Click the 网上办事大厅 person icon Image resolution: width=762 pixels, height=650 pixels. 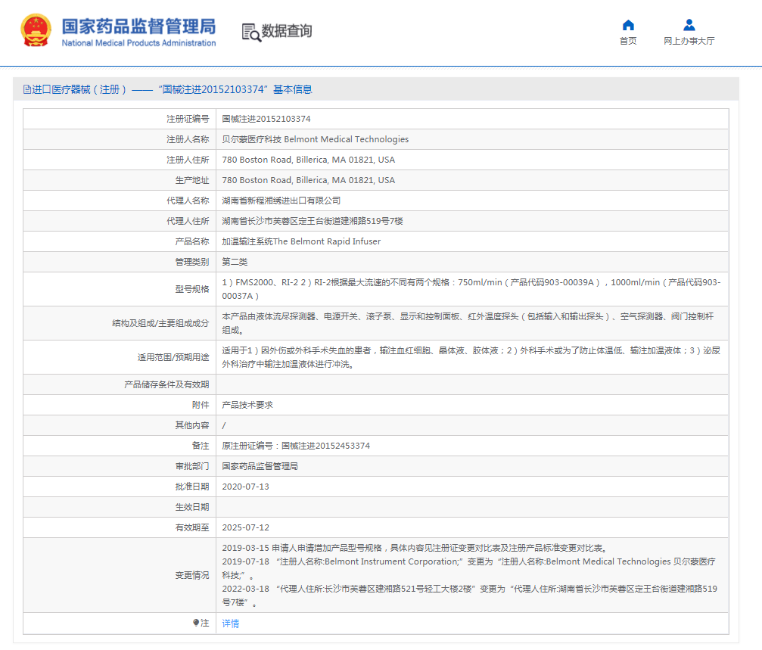[x=689, y=25]
